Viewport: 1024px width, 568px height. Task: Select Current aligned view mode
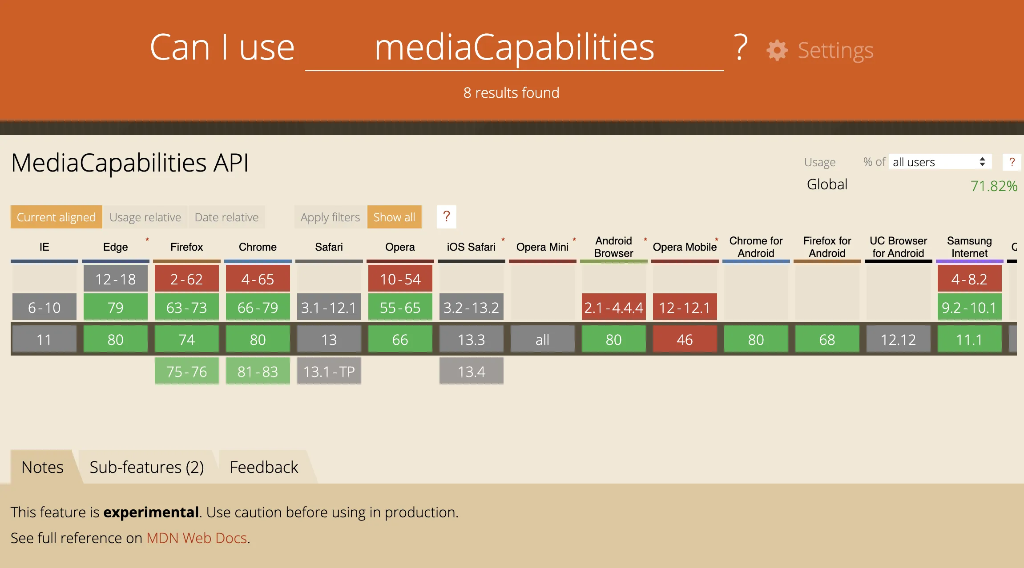(x=56, y=217)
